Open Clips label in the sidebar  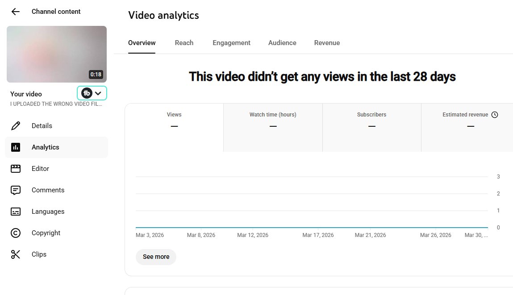pos(39,254)
